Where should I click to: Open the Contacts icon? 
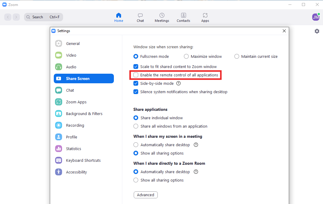(x=183, y=15)
